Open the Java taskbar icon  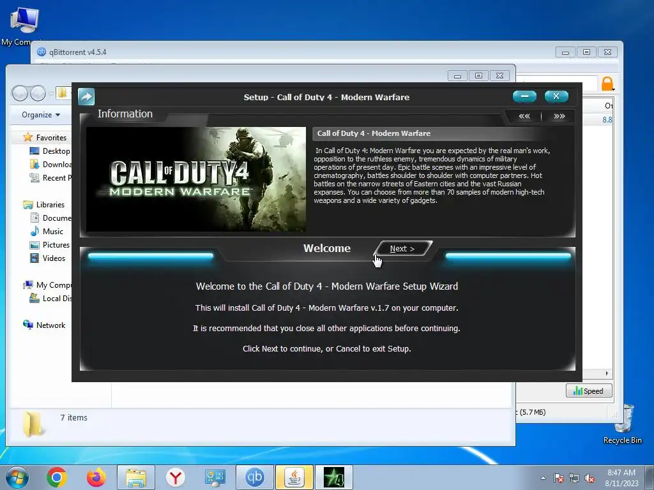coord(294,477)
